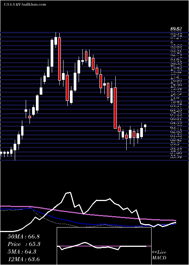Click the "USA SAH bullkhan.com" chart title
The image size is (189, 265).
[x=25, y=5]
